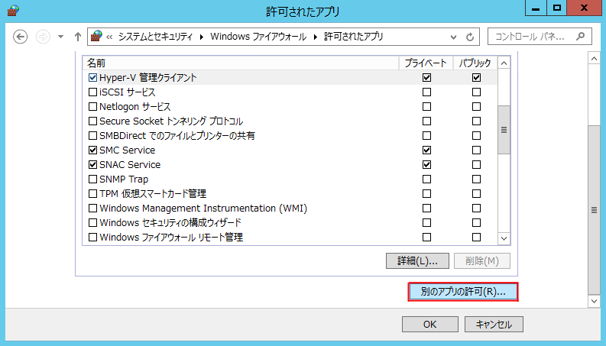Click outer window scrollbar down arrow

(594, 301)
